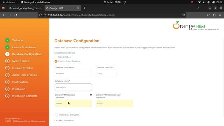Click the Welcome green checkmark icon
This screenshot has width=224, height=126.
point(7,40)
